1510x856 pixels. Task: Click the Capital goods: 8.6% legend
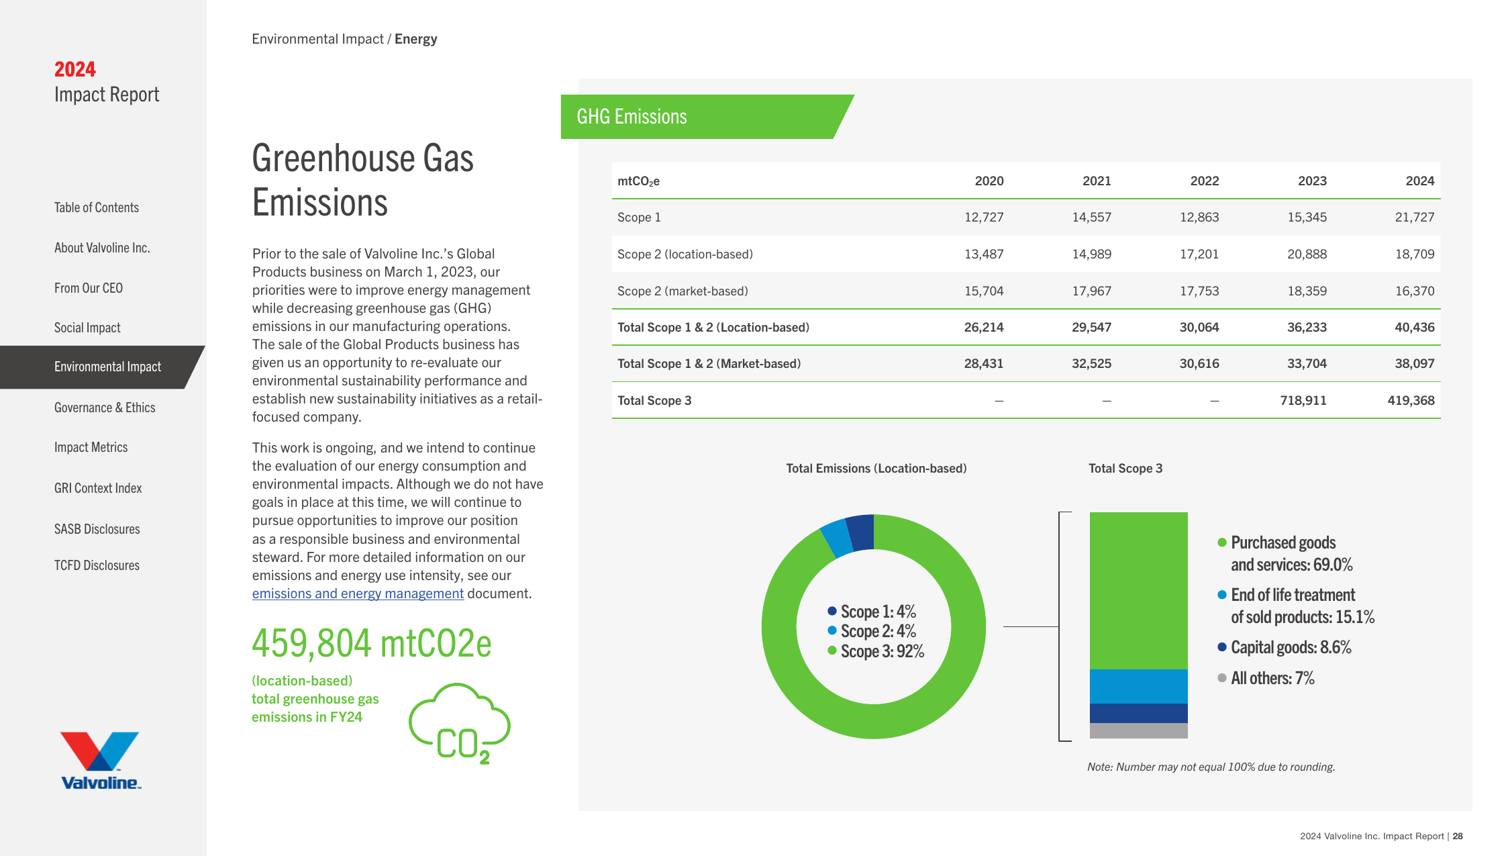click(x=1285, y=647)
